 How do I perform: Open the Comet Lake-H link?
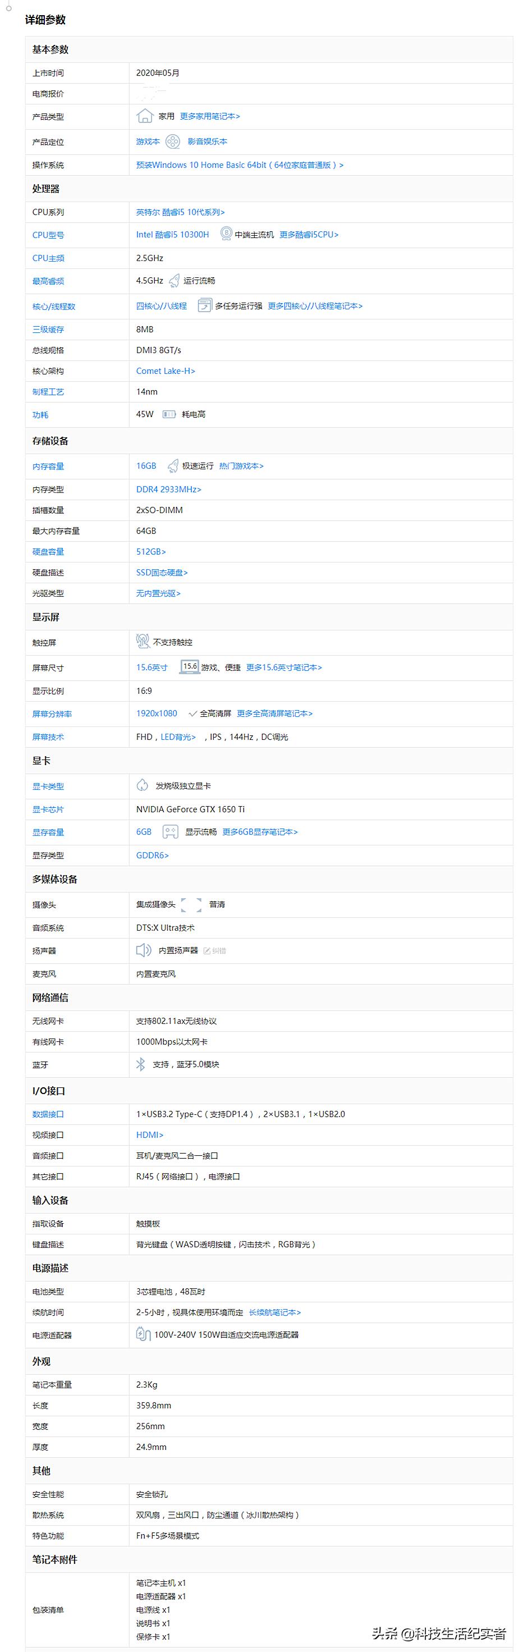point(166,371)
